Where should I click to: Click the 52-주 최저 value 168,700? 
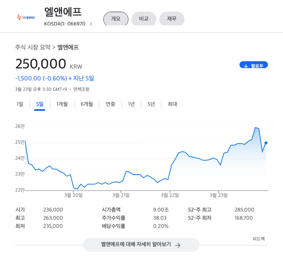pyautogui.click(x=244, y=218)
